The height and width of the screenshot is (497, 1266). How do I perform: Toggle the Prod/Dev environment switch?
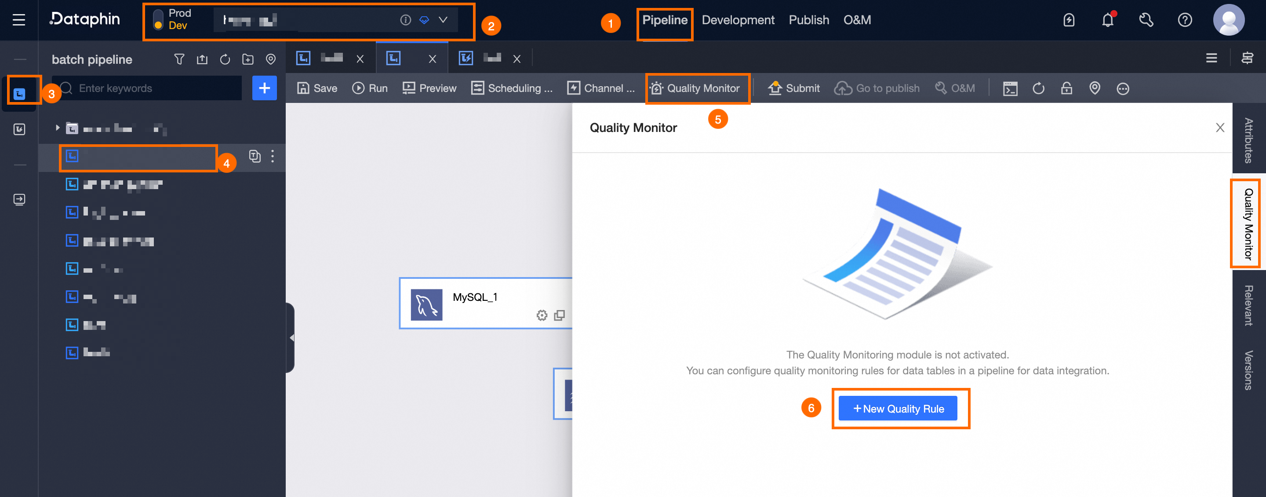pos(158,20)
